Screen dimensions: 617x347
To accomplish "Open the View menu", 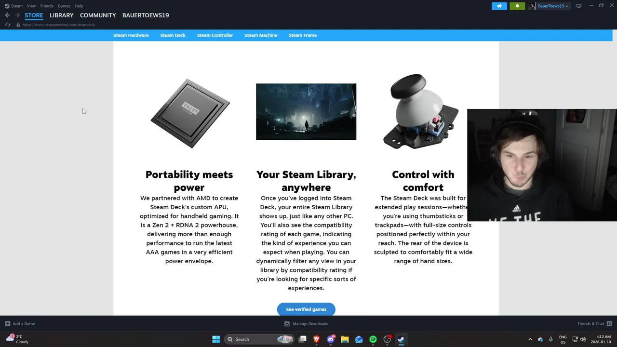I will coord(31,6).
